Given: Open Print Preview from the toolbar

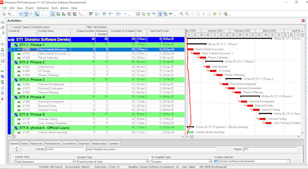Looking at the screenshot, I should (x=10, y=14).
